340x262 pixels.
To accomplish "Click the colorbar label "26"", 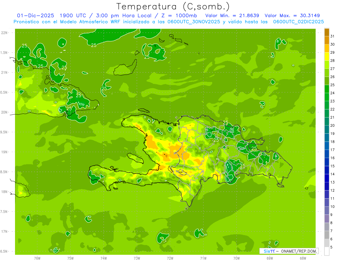I will point(333,77).
